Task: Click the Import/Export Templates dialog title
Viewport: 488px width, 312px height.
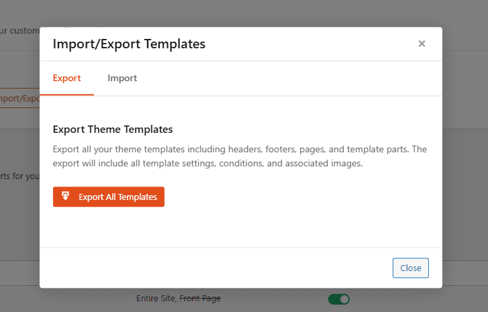Action: pos(129,44)
